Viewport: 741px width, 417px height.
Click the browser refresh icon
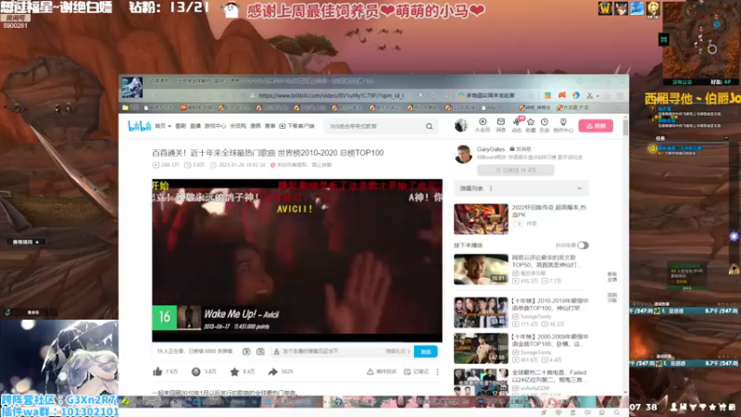tap(182, 95)
